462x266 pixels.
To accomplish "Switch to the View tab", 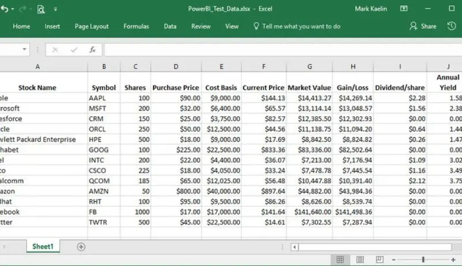I will (232, 26).
